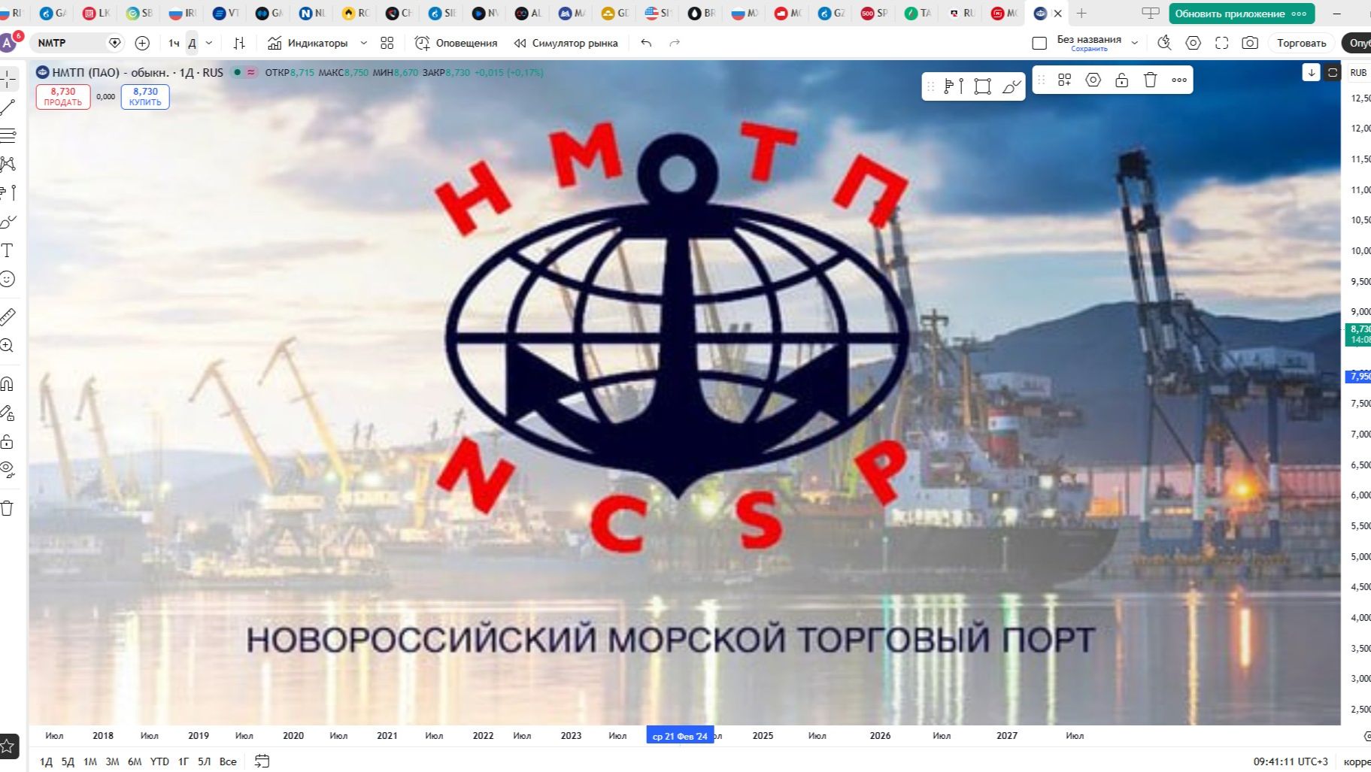This screenshot has height=772, width=1371.
Task: Activate the zoom in tool
Action: [x=8, y=346]
